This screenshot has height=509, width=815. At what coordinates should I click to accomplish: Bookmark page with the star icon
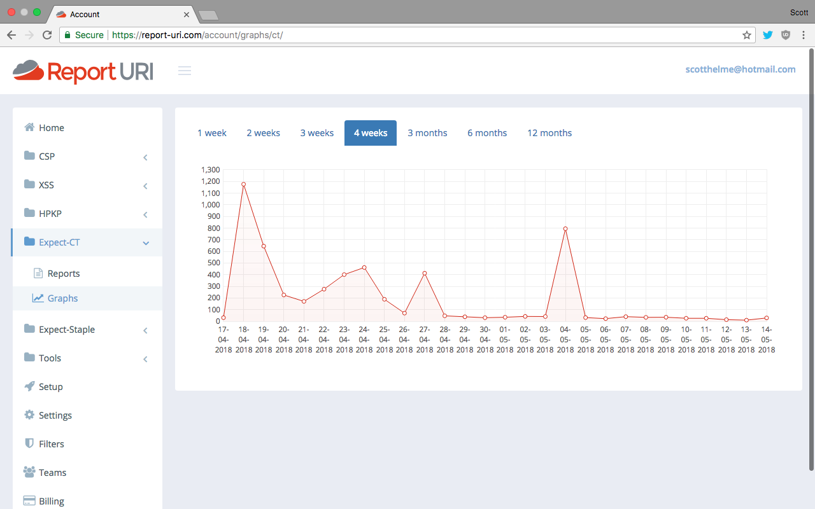(x=747, y=35)
